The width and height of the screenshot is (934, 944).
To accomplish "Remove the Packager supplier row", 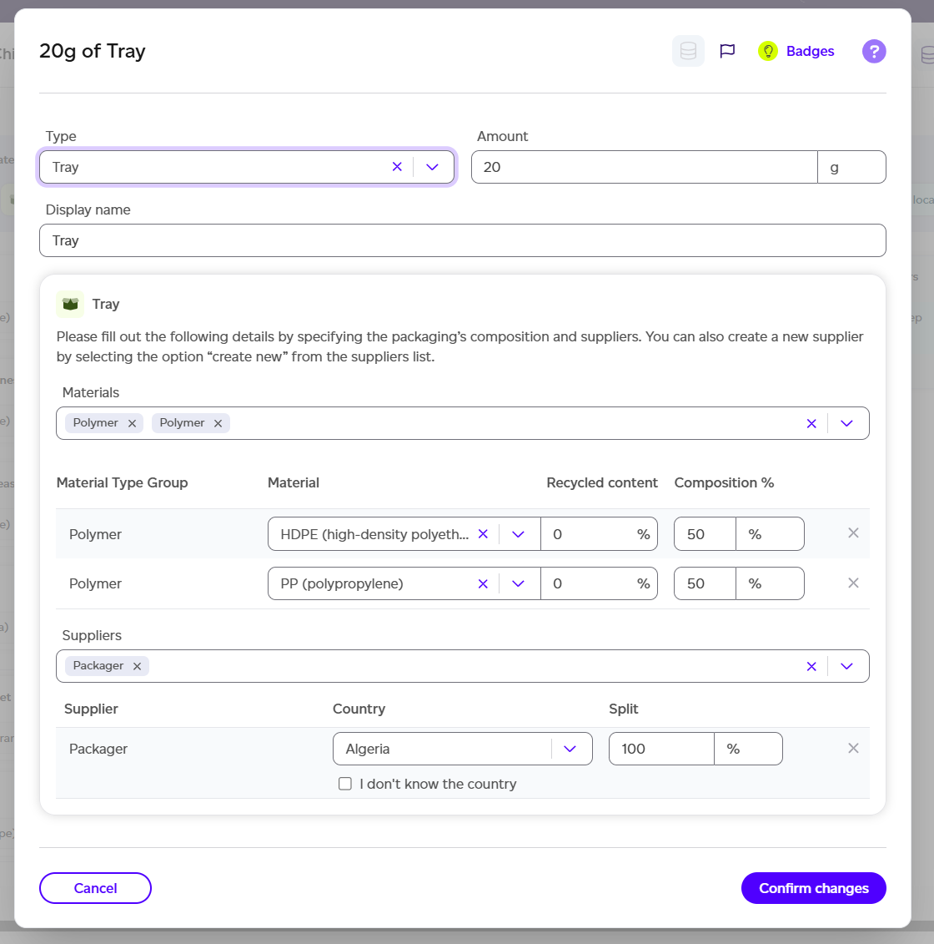I will click(853, 749).
